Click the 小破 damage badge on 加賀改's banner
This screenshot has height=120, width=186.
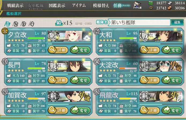(x=84, y=96)
